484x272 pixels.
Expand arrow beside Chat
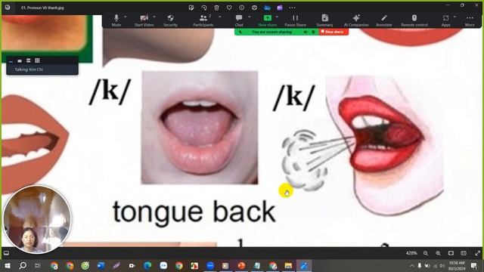tap(250, 17)
